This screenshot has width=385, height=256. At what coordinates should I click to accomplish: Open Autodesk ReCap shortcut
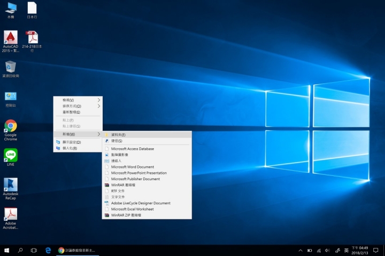click(x=11, y=189)
